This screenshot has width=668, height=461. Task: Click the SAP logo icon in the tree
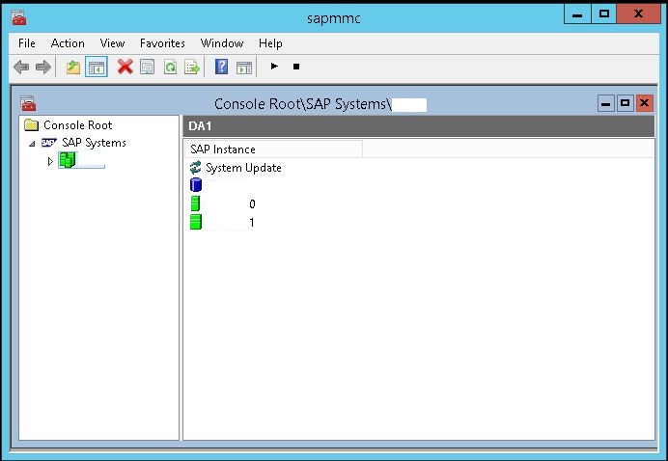(48, 142)
